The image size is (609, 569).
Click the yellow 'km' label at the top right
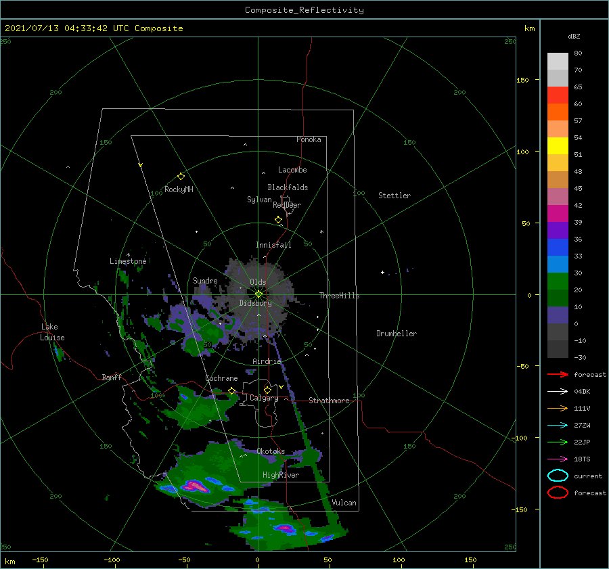529,28
